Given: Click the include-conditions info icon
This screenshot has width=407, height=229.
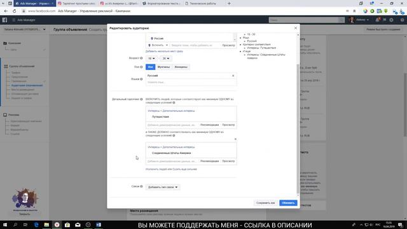Looking at the screenshot, I should click(x=174, y=102).
